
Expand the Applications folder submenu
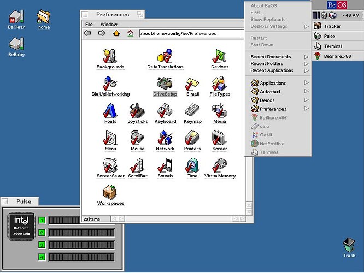click(x=278, y=83)
